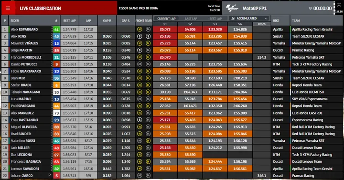Click the Gap F. column header
The height and width of the screenshot is (180, 344).
tap(126, 21)
